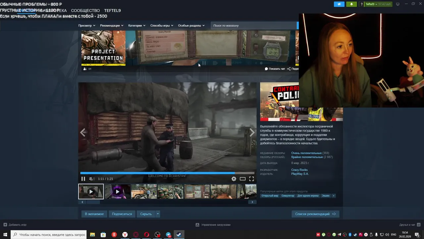424x239 pixels.
Task: Open Yandex red 'Я' taskbar icon
Action: point(114,235)
